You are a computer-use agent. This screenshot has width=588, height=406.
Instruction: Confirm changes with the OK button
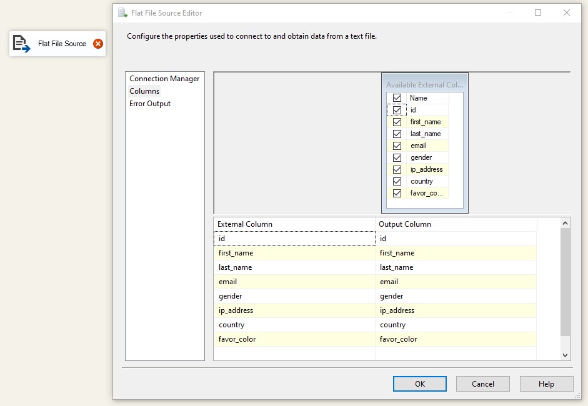(419, 384)
